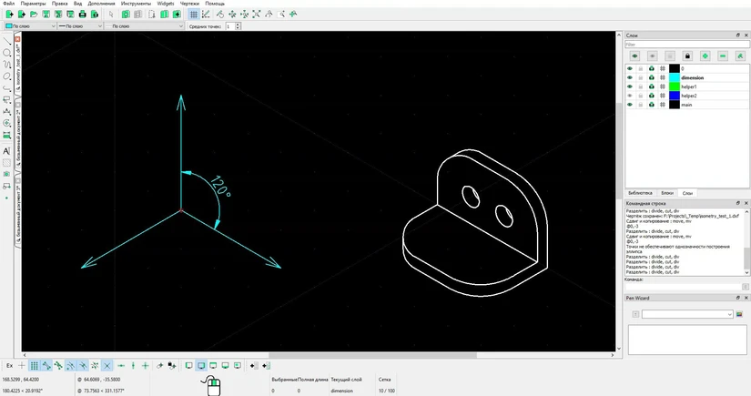Image resolution: width=751 pixels, height=396 pixels.
Task: Select the pointer selection tool in toolbar
Action: pos(111,15)
